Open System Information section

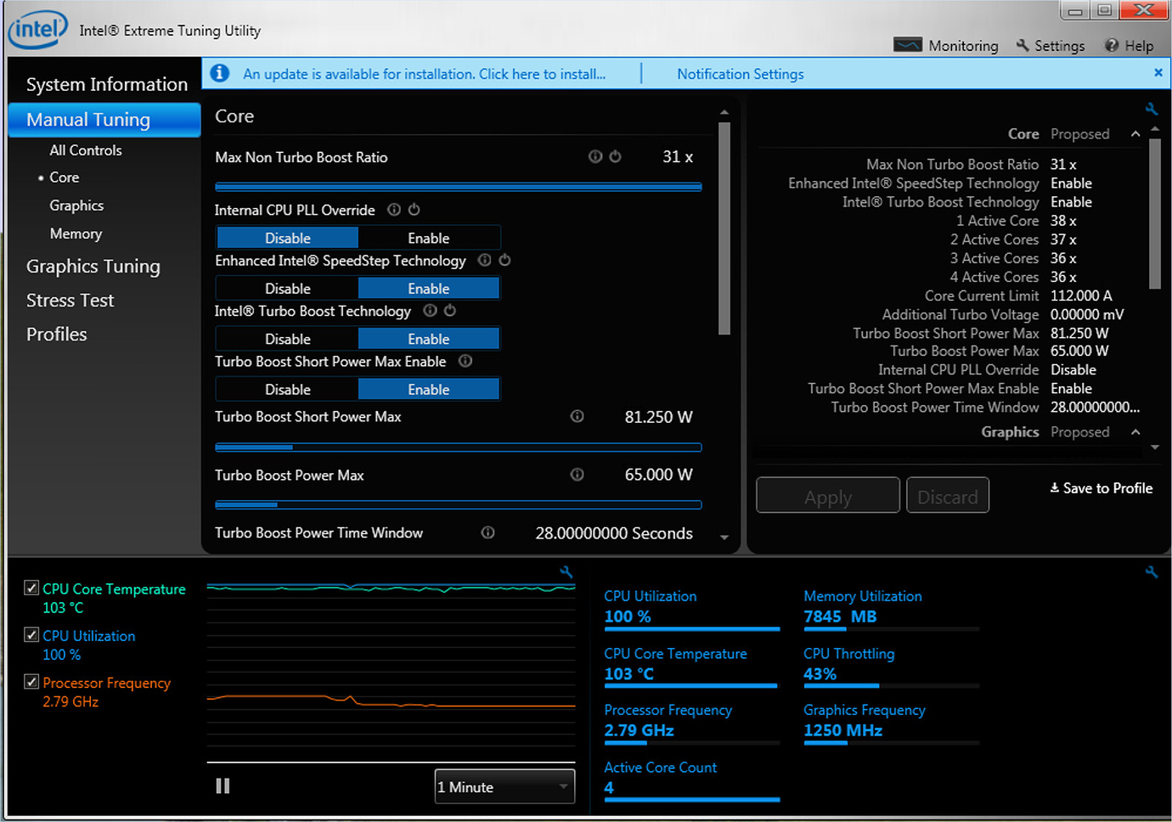pos(107,84)
